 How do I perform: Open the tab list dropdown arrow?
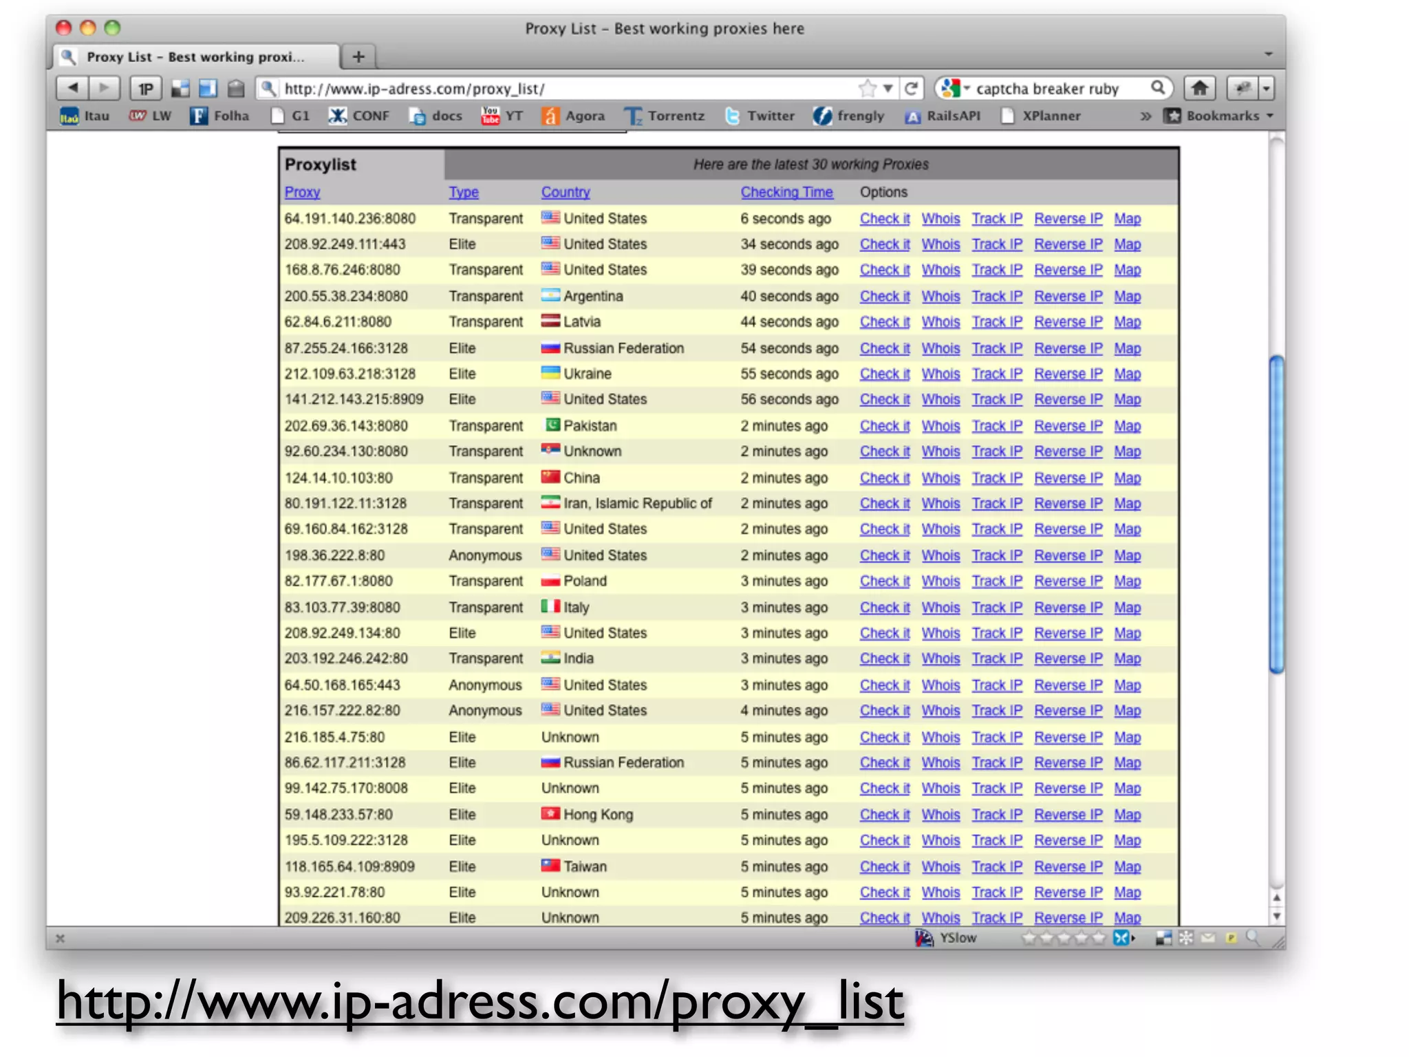[x=1269, y=54]
